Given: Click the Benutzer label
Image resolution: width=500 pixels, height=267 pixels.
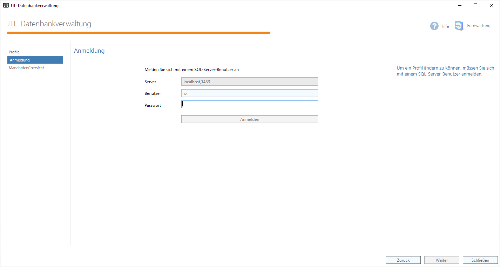Looking at the screenshot, I should click(153, 93).
